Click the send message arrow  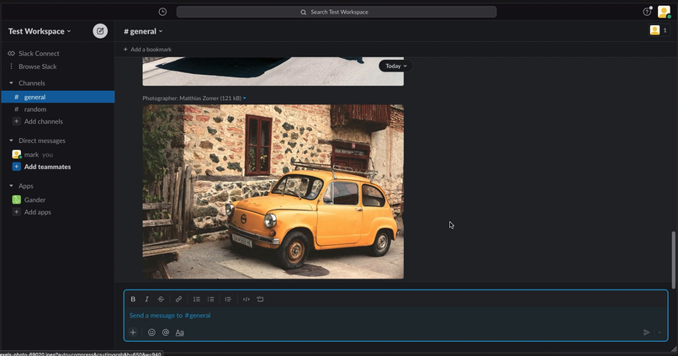tap(646, 332)
